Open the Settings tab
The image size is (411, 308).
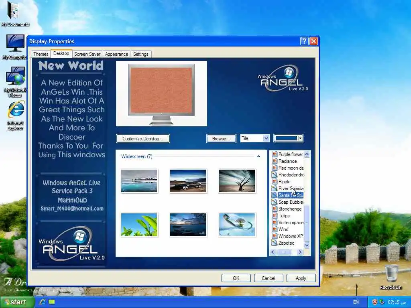(x=141, y=54)
